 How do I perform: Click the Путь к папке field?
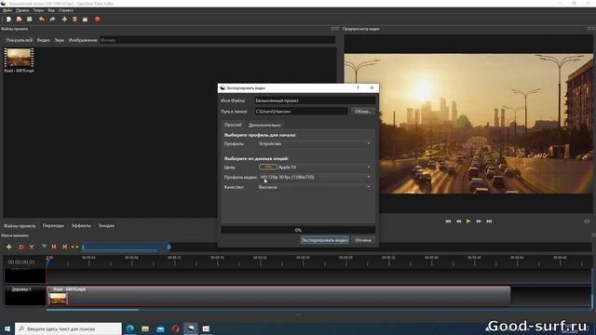301,112
